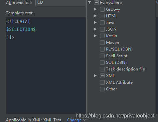Image resolution: width=158 pixels, height=122 pixels.
Task: Select the Maven label
Action: [113, 43]
